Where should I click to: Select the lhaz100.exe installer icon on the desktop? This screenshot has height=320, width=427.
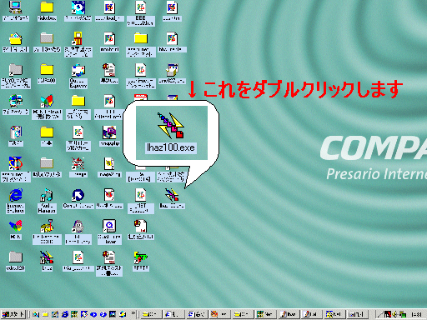point(172,195)
